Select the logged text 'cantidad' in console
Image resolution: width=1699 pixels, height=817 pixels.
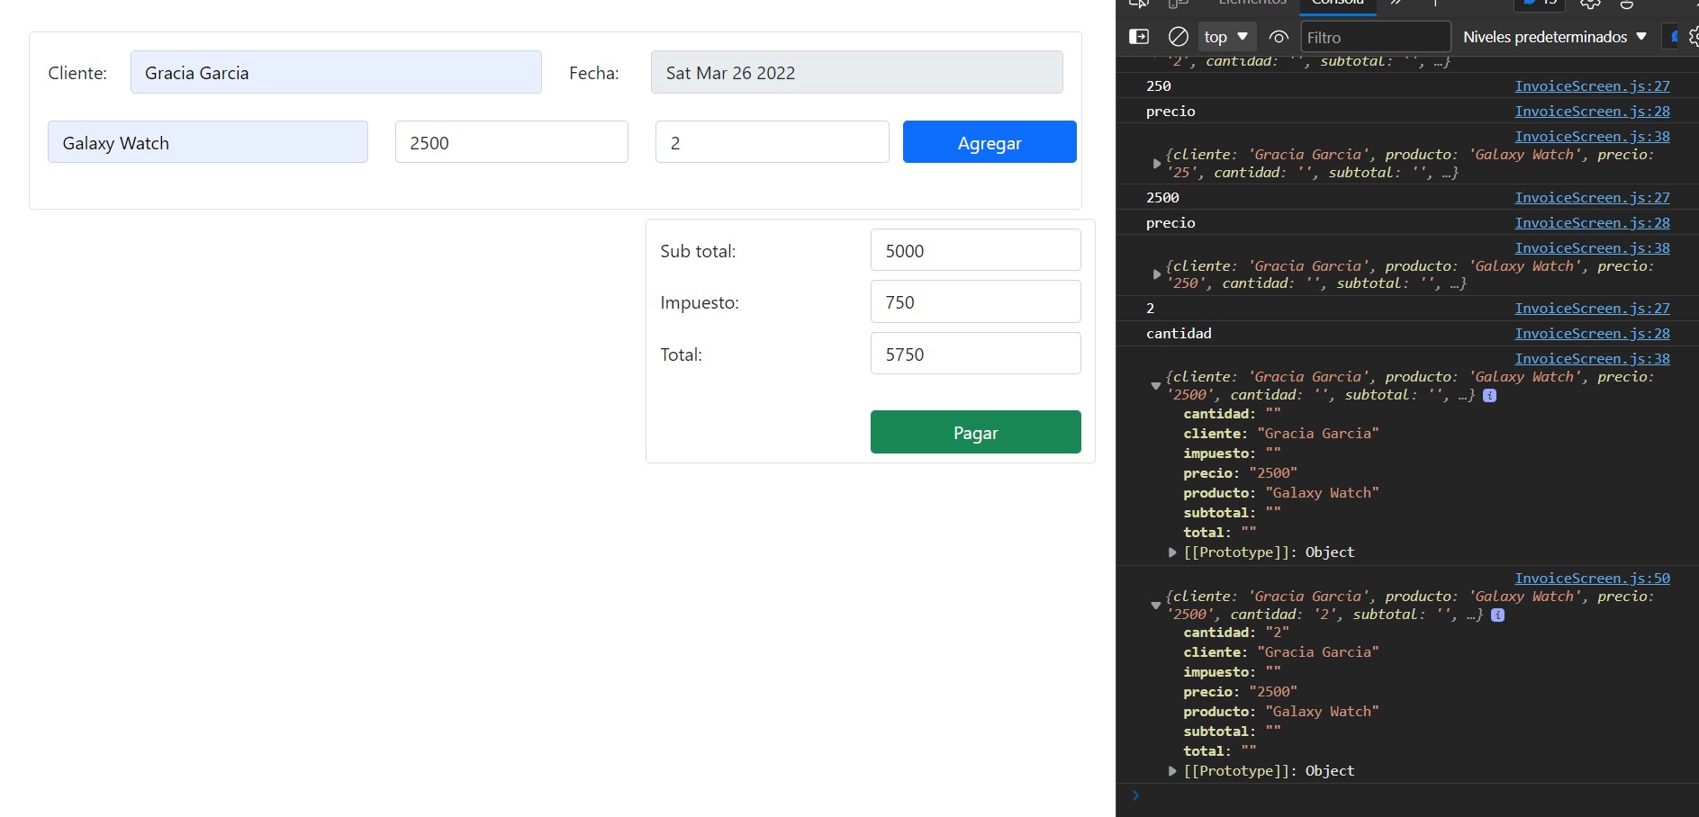coord(1179,333)
